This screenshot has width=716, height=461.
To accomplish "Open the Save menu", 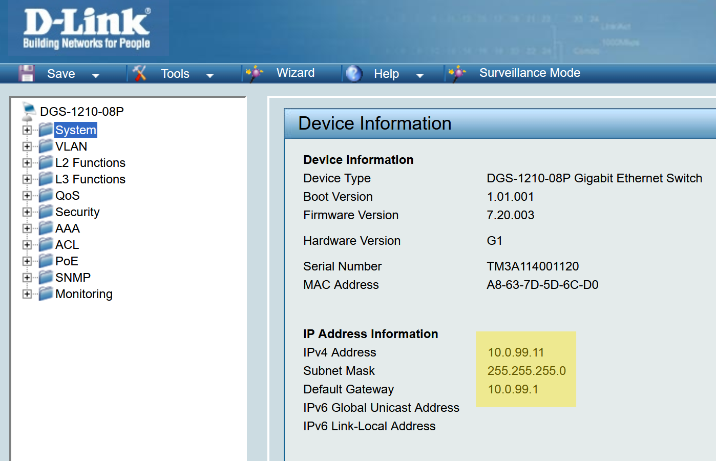I will 61,74.
